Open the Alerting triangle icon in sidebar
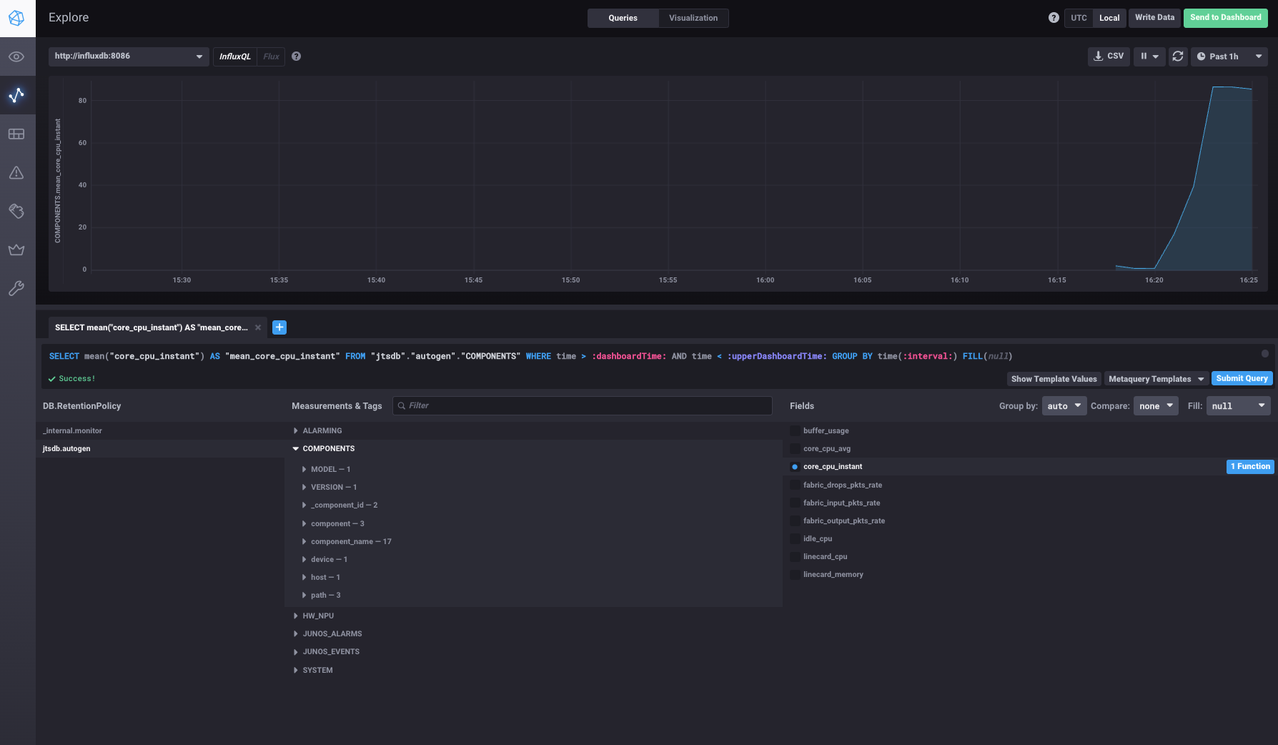The image size is (1278, 745). [x=16, y=172]
